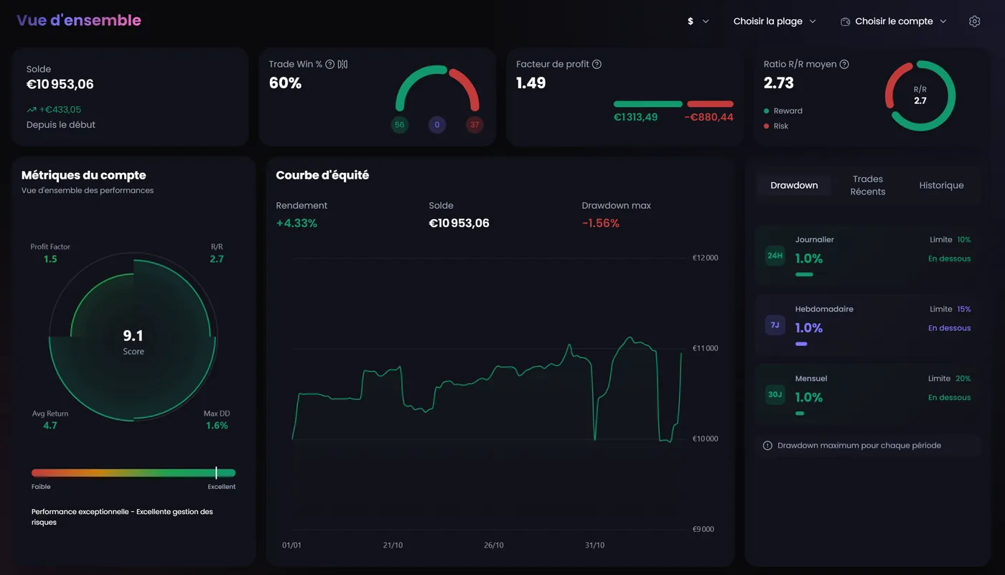Click the 21/10 date axis label
The height and width of the screenshot is (575, 1005).
pos(393,546)
